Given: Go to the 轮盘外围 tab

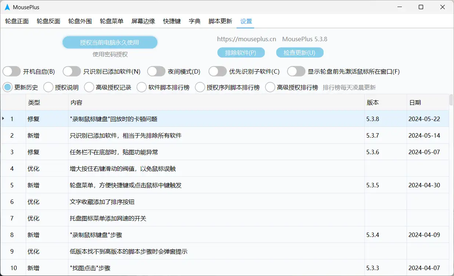Looking at the screenshot, I should point(80,21).
